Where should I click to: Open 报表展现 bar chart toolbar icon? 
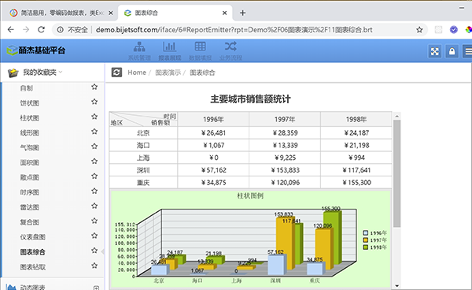(x=170, y=47)
